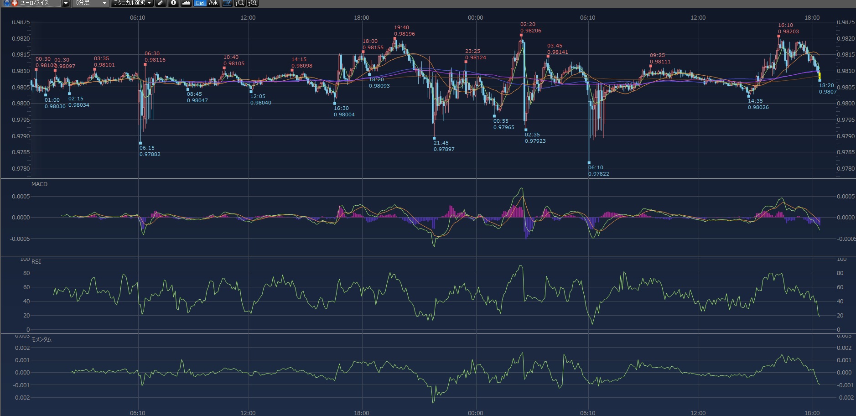
Task: Click the candlestick display icon
Action: pyautogui.click(x=227, y=3)
